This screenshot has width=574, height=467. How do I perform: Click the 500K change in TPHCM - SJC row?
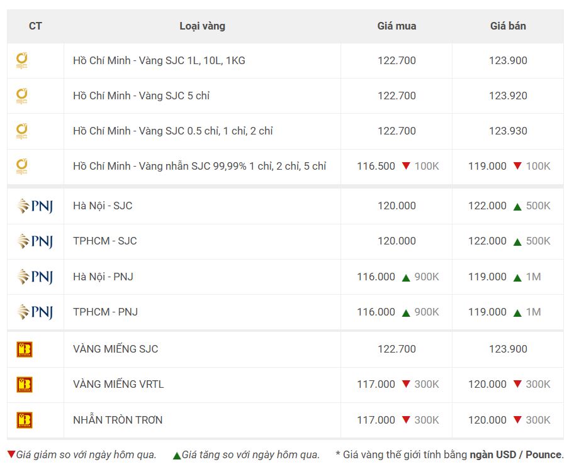click(x=538, y=241)
